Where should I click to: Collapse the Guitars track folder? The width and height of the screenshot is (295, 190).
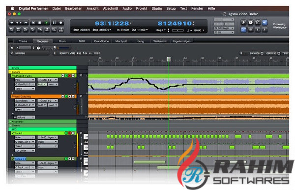[10, 72]
